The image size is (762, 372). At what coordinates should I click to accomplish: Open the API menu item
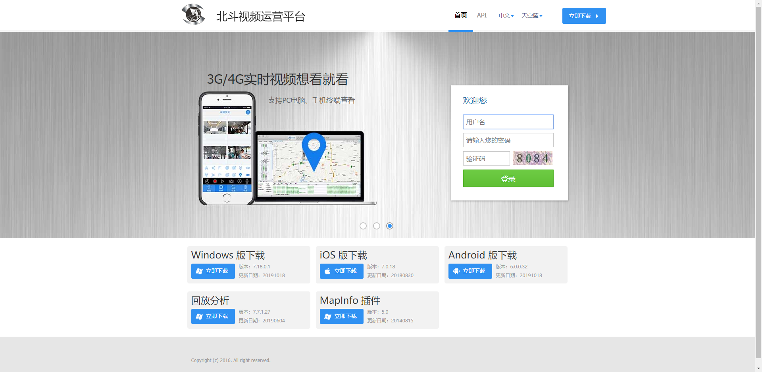482,15
